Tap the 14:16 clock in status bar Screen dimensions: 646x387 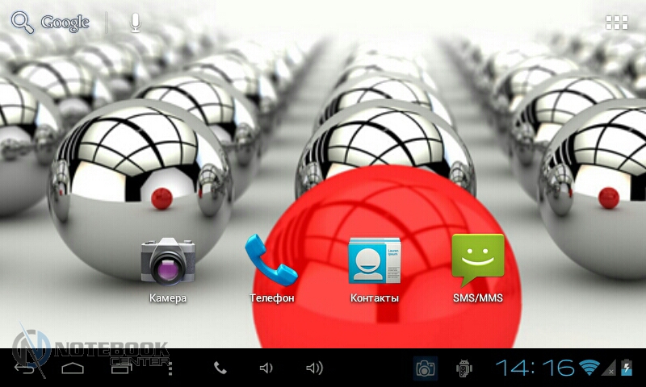[x=535, y=368]
